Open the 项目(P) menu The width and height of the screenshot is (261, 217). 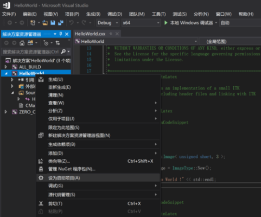(72, 14)
